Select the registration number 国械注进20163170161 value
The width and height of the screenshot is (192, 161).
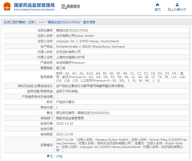pyautogui.click(x=72, y=30)
